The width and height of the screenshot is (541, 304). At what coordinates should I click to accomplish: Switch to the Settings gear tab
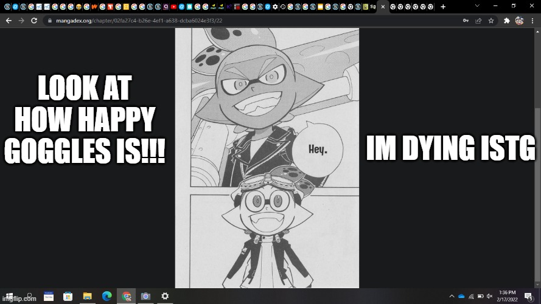(275, 7)
